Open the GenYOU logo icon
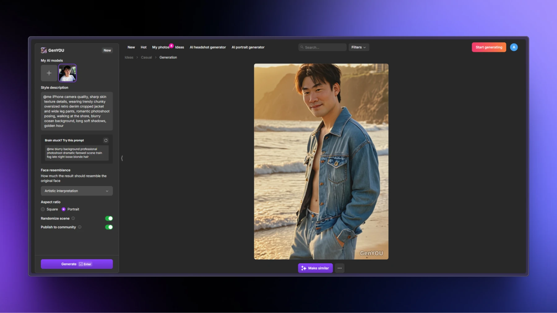Image resolution: width=557 pixels, height=313 pixels. 43,50
